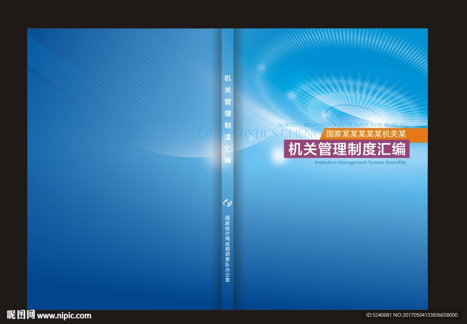This screenshot has height=324, width=467.
Task: Click the statistics bureau logo on the spine
Action: (x=228, y=203)
